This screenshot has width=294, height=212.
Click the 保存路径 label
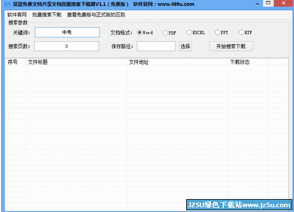(x=122, y=46)
